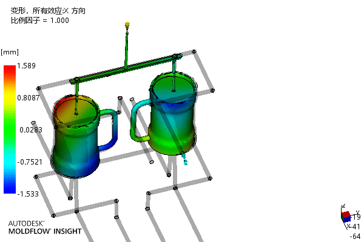Click the orientation axis cube icon
This screenshot has width=364, height=242.
[x=346, y=217]
